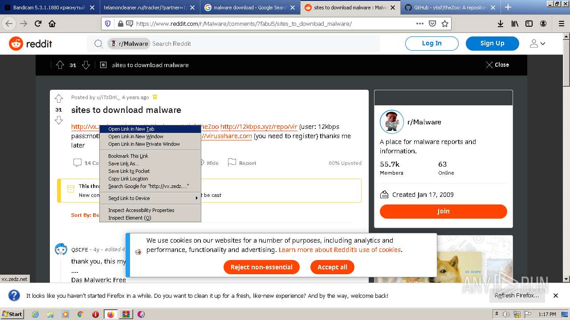Open tracking protection shield icon in address bar
This screenshot has width=570, height=320.
click(107, 24)
